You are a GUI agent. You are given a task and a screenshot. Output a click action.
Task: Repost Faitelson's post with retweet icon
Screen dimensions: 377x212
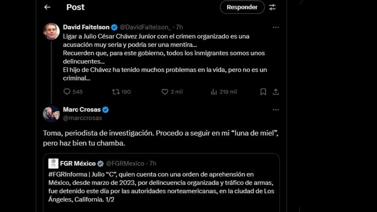point(116,92)
